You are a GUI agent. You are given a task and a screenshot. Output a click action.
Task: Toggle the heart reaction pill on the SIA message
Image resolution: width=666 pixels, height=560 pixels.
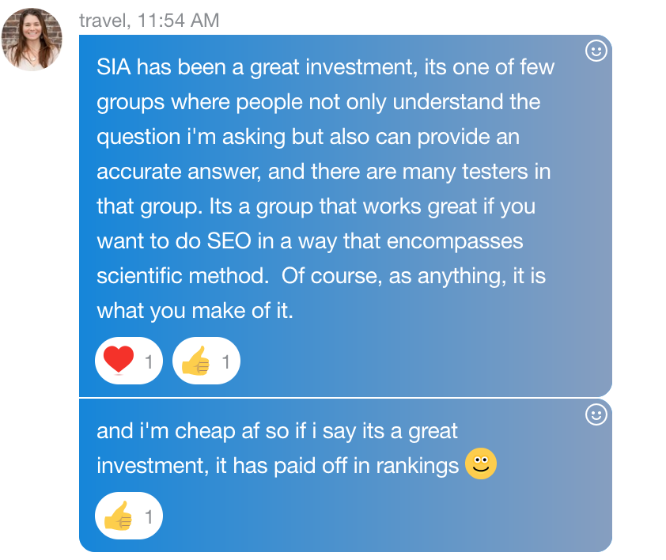point(128,362)
